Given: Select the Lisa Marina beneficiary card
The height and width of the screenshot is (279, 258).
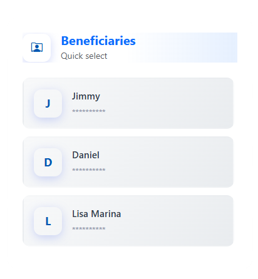Looking at the screenshot, I should click(128, 221).
